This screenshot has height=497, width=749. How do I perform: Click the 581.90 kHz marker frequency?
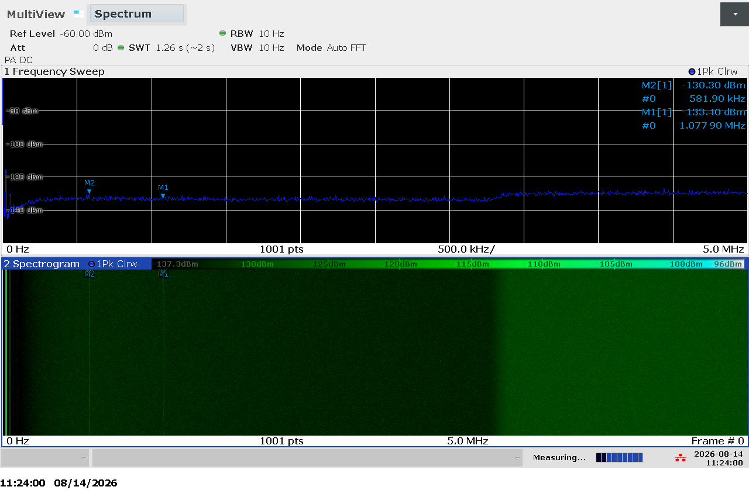717,99
